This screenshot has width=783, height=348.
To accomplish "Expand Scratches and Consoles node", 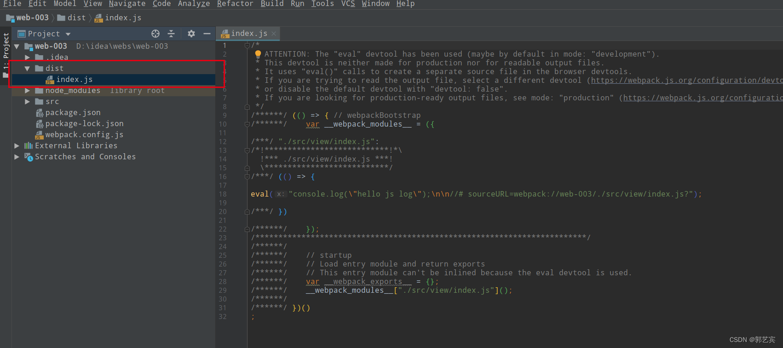I will (x=17, y=157).
